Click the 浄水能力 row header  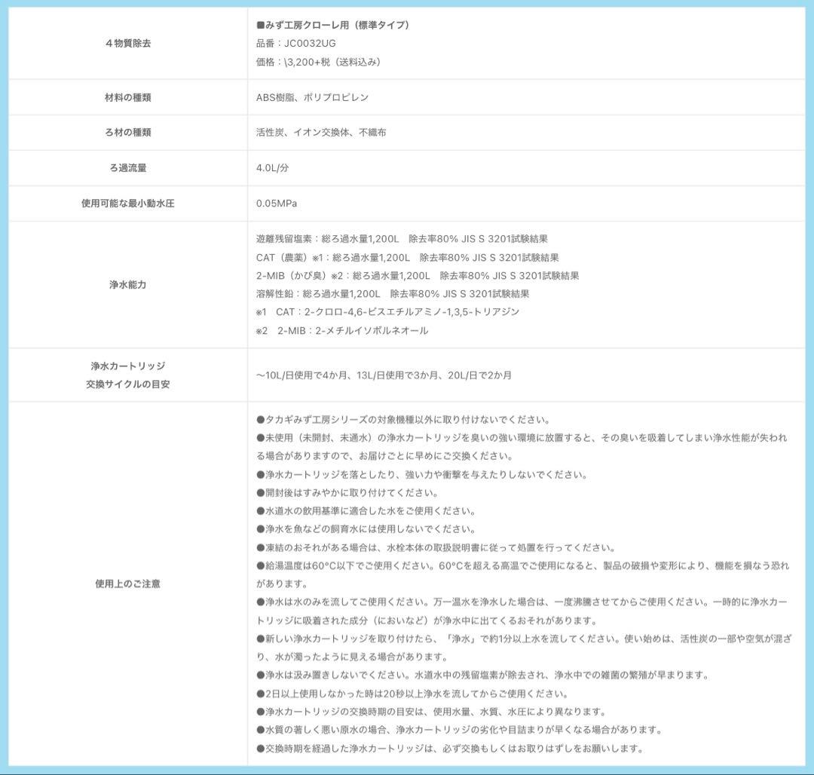click(x=127, y=285)
